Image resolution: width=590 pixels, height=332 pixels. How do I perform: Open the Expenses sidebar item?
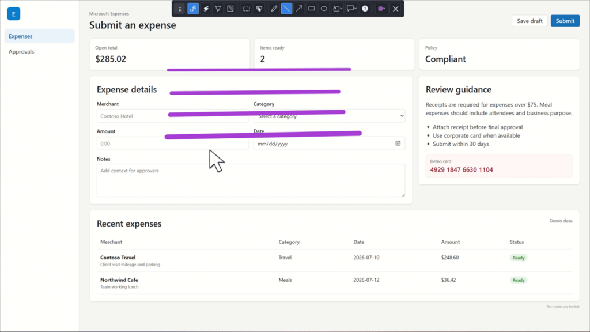tap(40, 36)
